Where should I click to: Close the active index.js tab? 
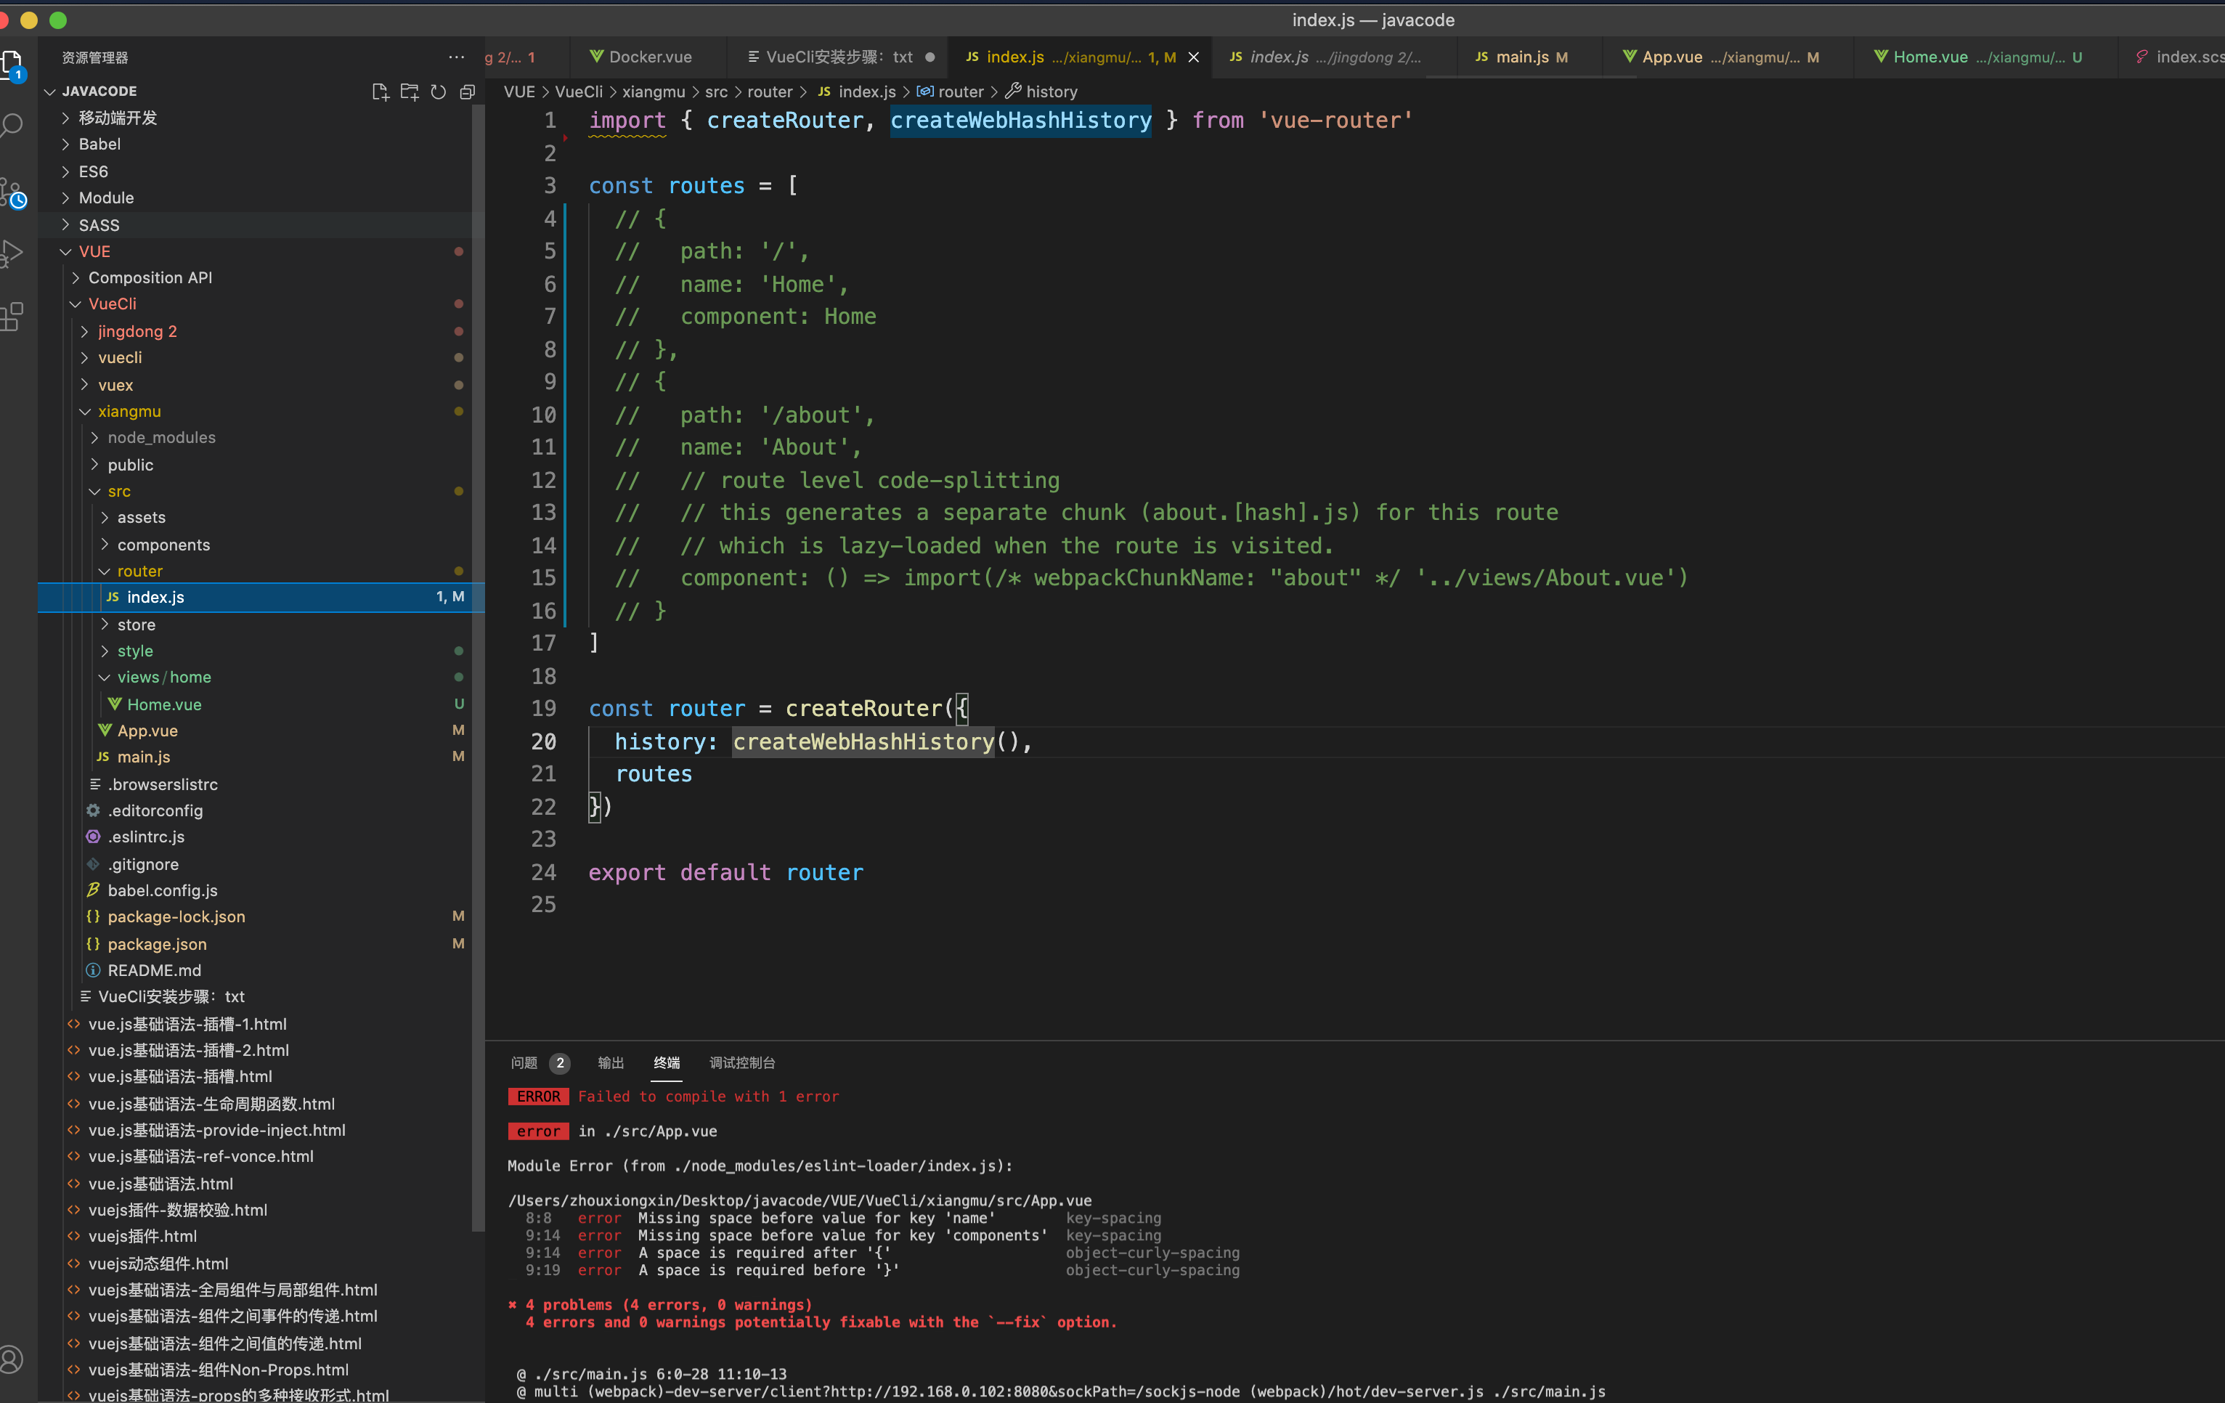[1194, 57]
